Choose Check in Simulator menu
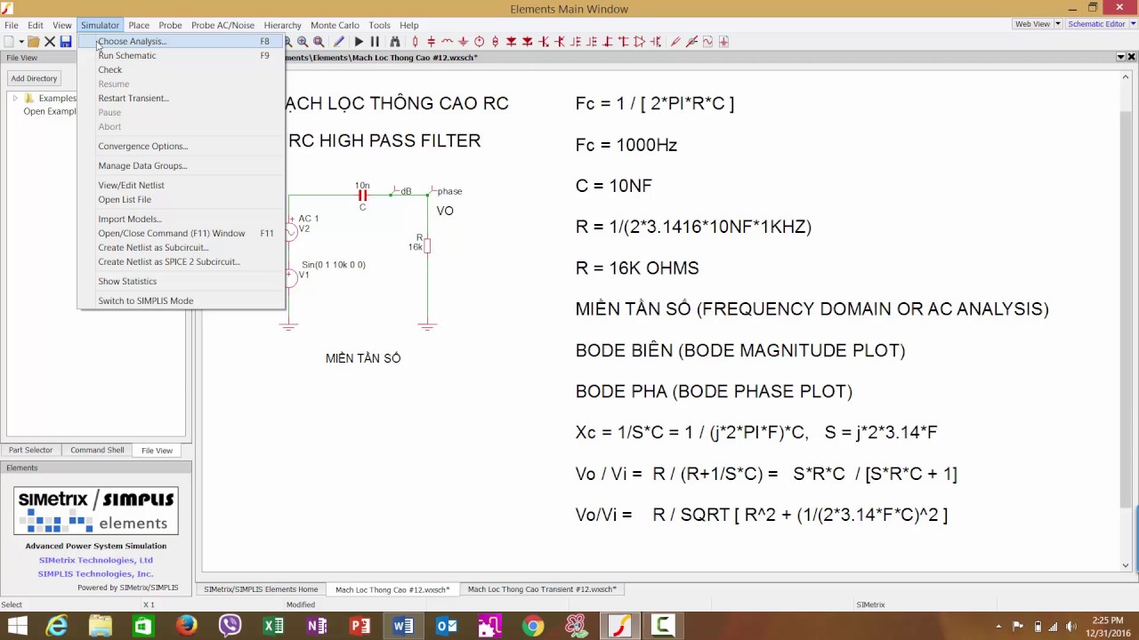 point(182,69)
